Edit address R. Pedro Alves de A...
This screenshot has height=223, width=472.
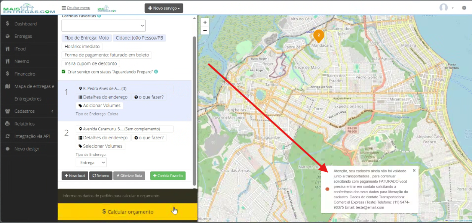pyautogui.click(x=125, y=89)
